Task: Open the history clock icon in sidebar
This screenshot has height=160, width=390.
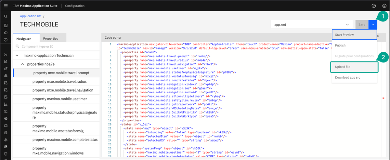Action: point(6,40)
